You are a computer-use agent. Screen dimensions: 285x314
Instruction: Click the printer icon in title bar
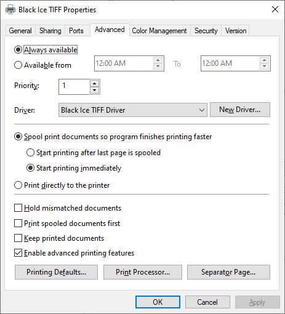(x=10, y=9)
